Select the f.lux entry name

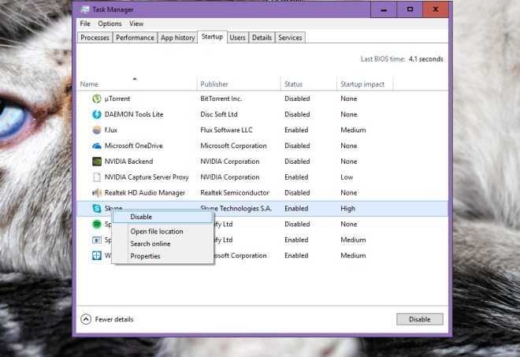point(111,130)
